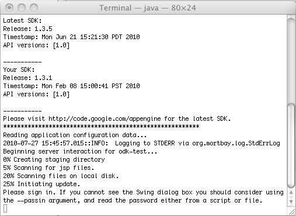Click the scrollbar down arrow
Viewport: 296px width, 216px height.
click(291, 201)
